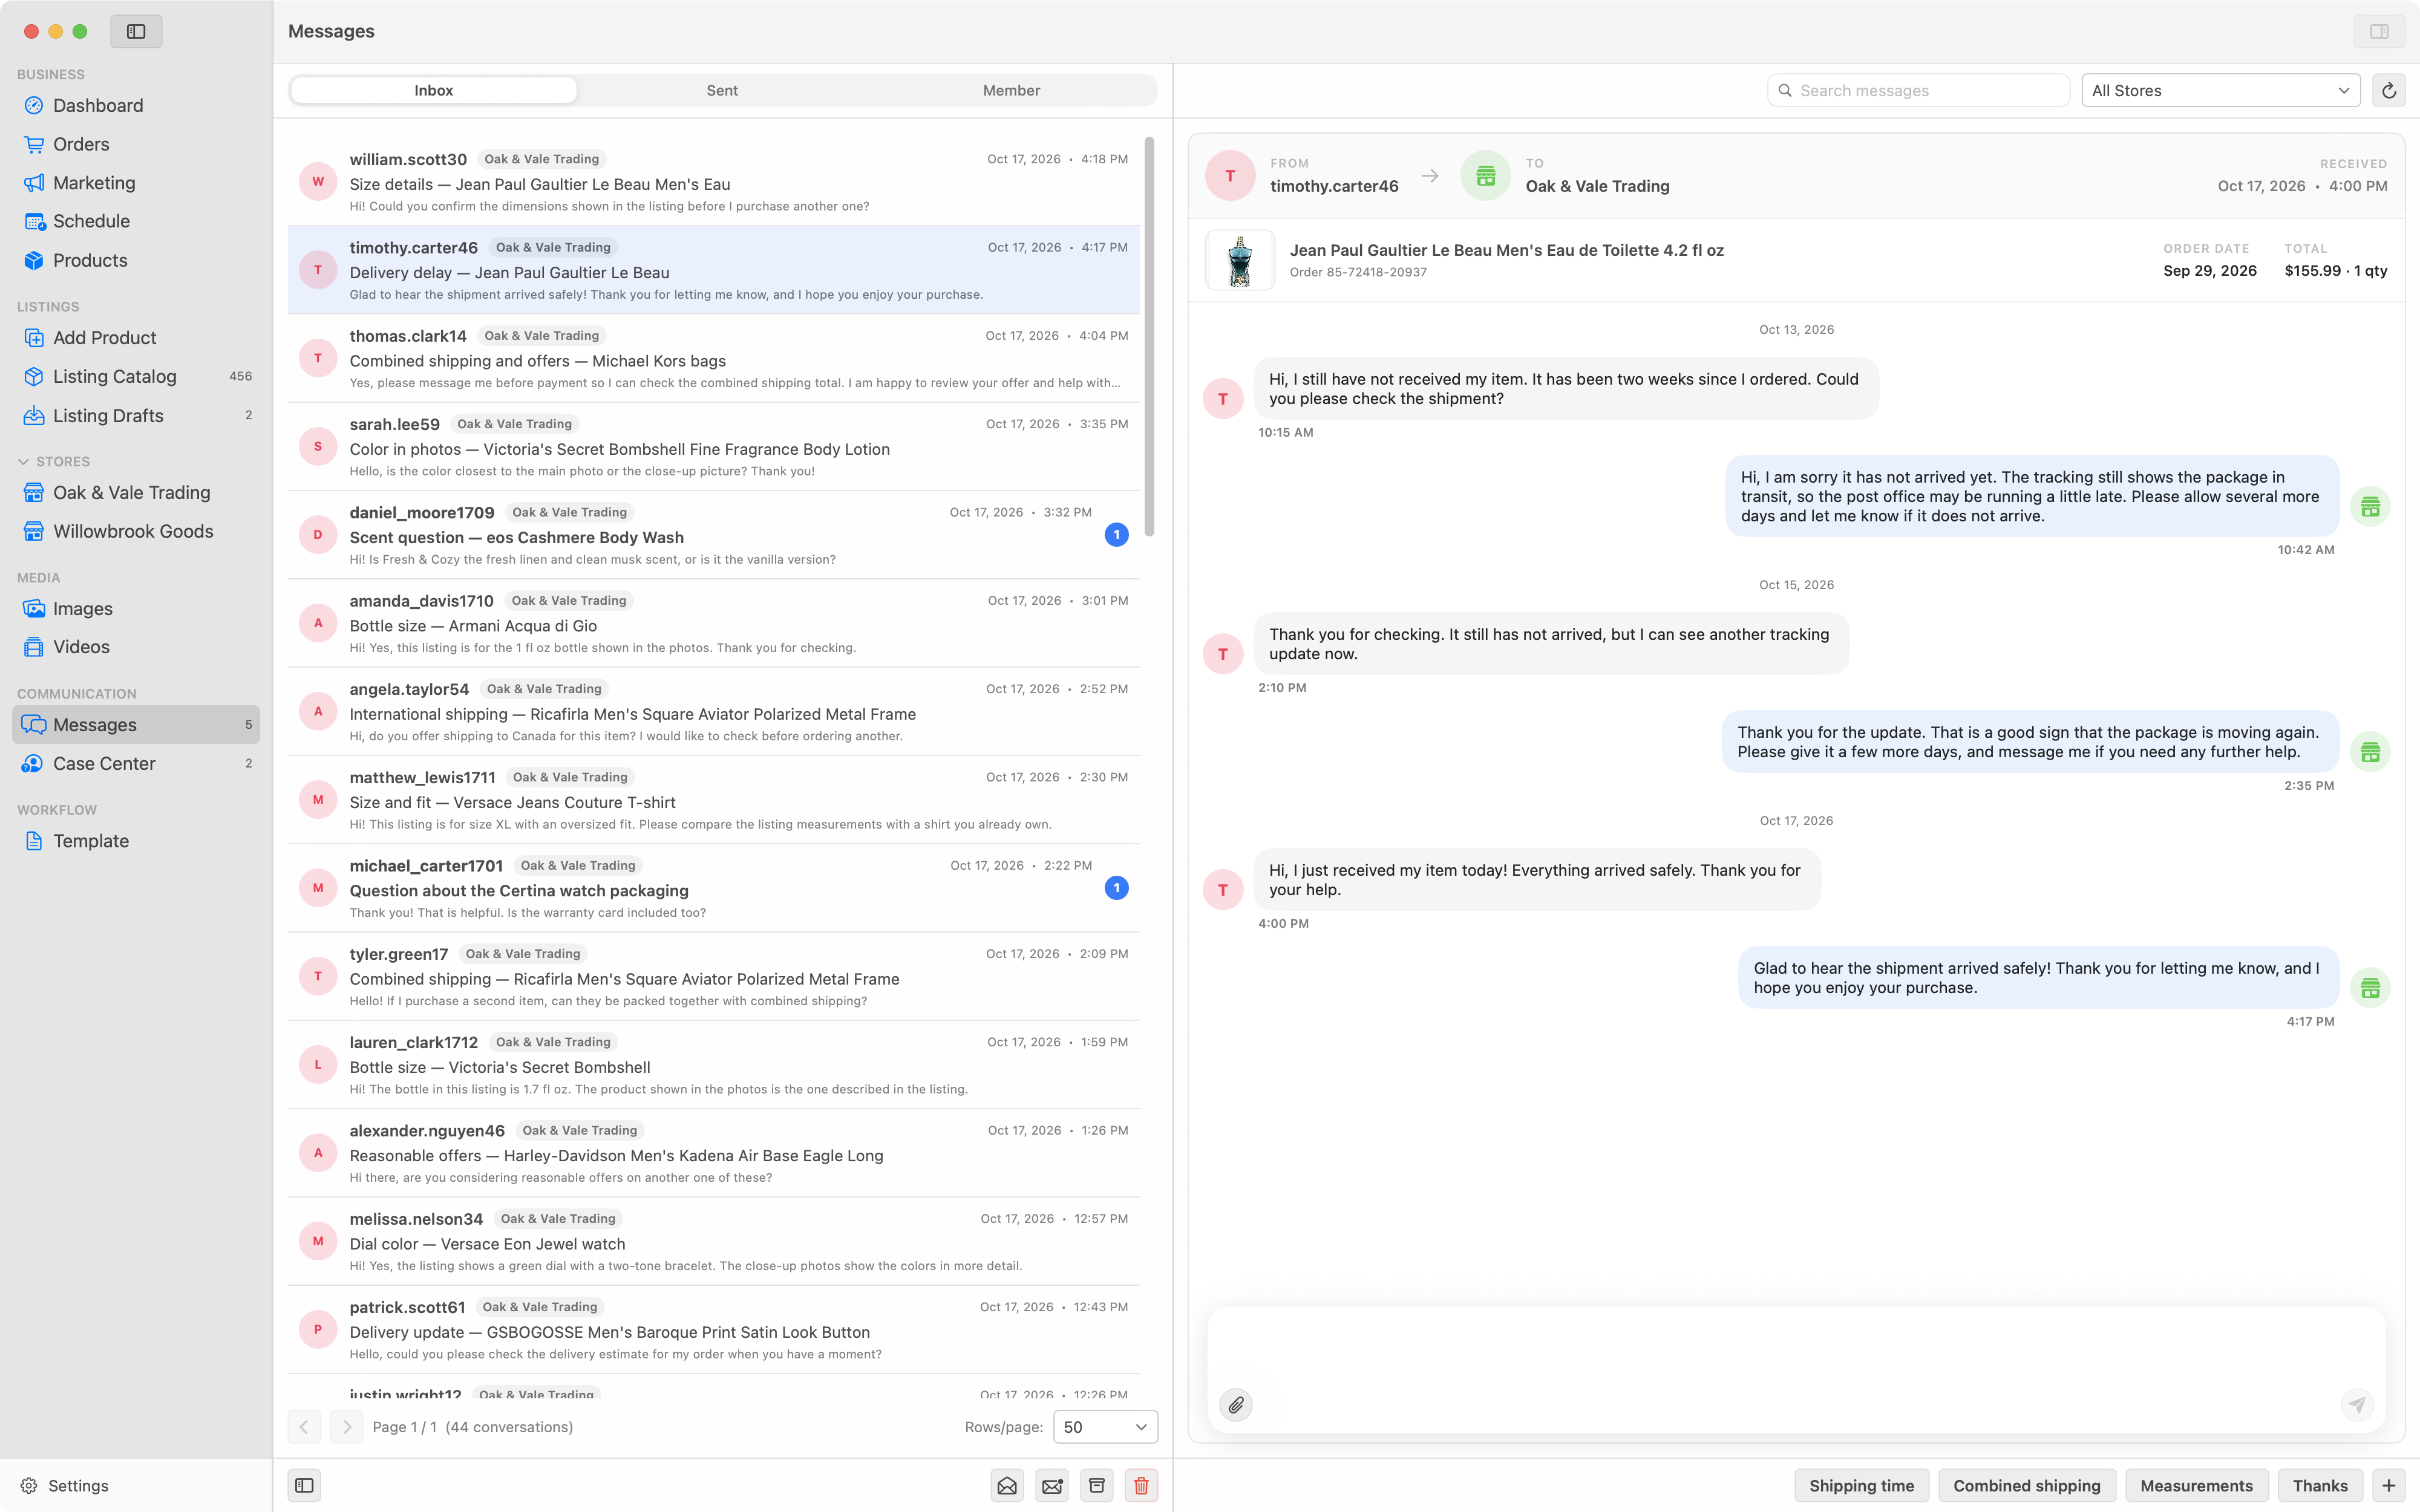Open the Images media library

click(x=136, y=609)
